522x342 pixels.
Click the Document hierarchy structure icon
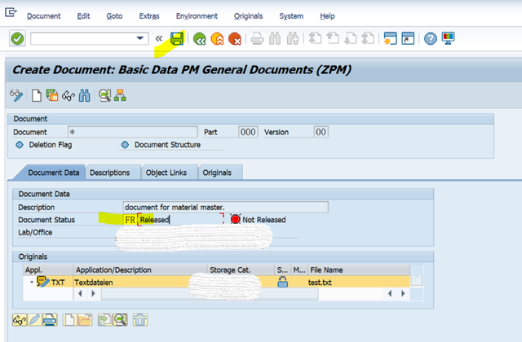point(120,96)
